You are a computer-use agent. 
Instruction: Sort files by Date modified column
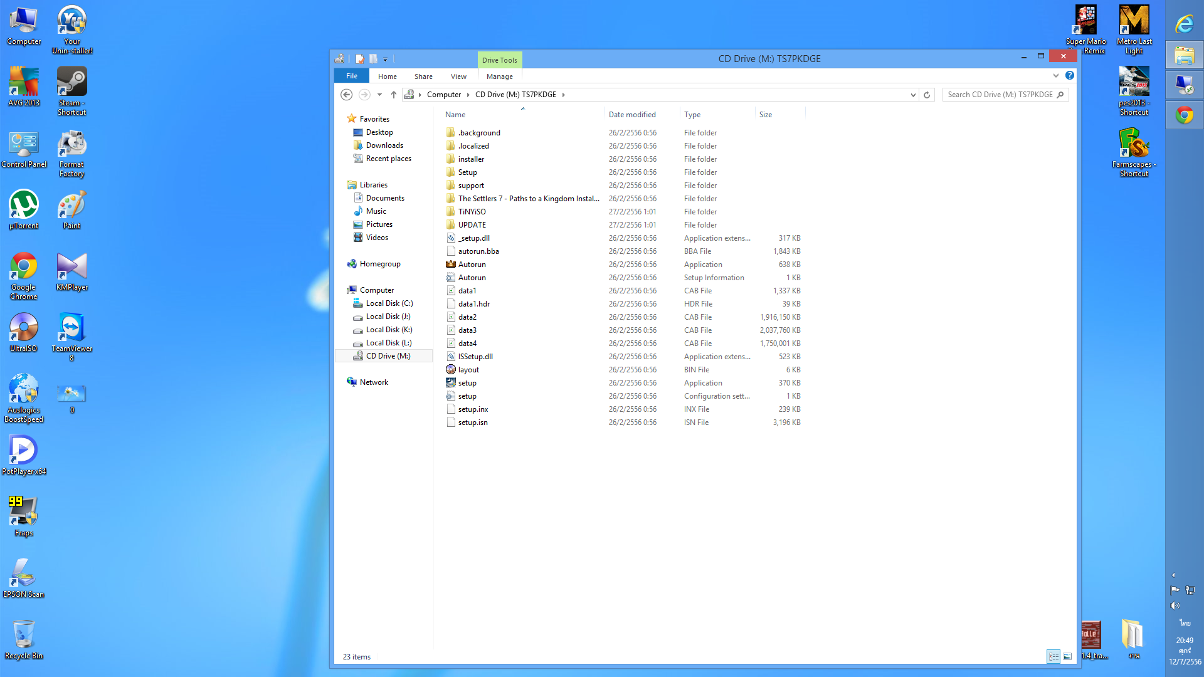click(632, 115)
